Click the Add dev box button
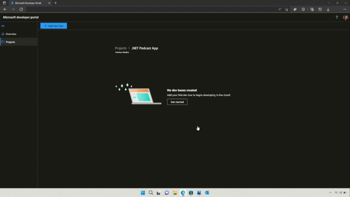 (x=53, y=26)
